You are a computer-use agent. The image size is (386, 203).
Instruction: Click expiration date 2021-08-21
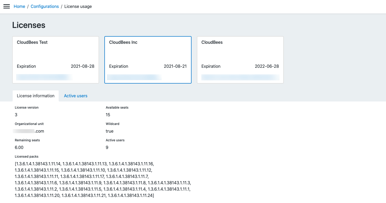click(175, 66)
